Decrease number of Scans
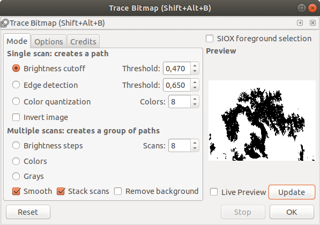This screenshot has width=320, height=225. (195, 148)
